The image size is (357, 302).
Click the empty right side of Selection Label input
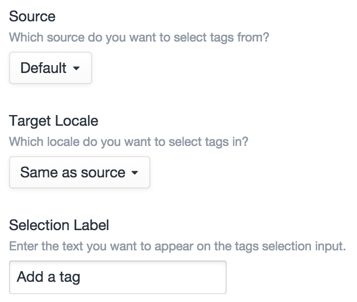click(x=185, y=277)
